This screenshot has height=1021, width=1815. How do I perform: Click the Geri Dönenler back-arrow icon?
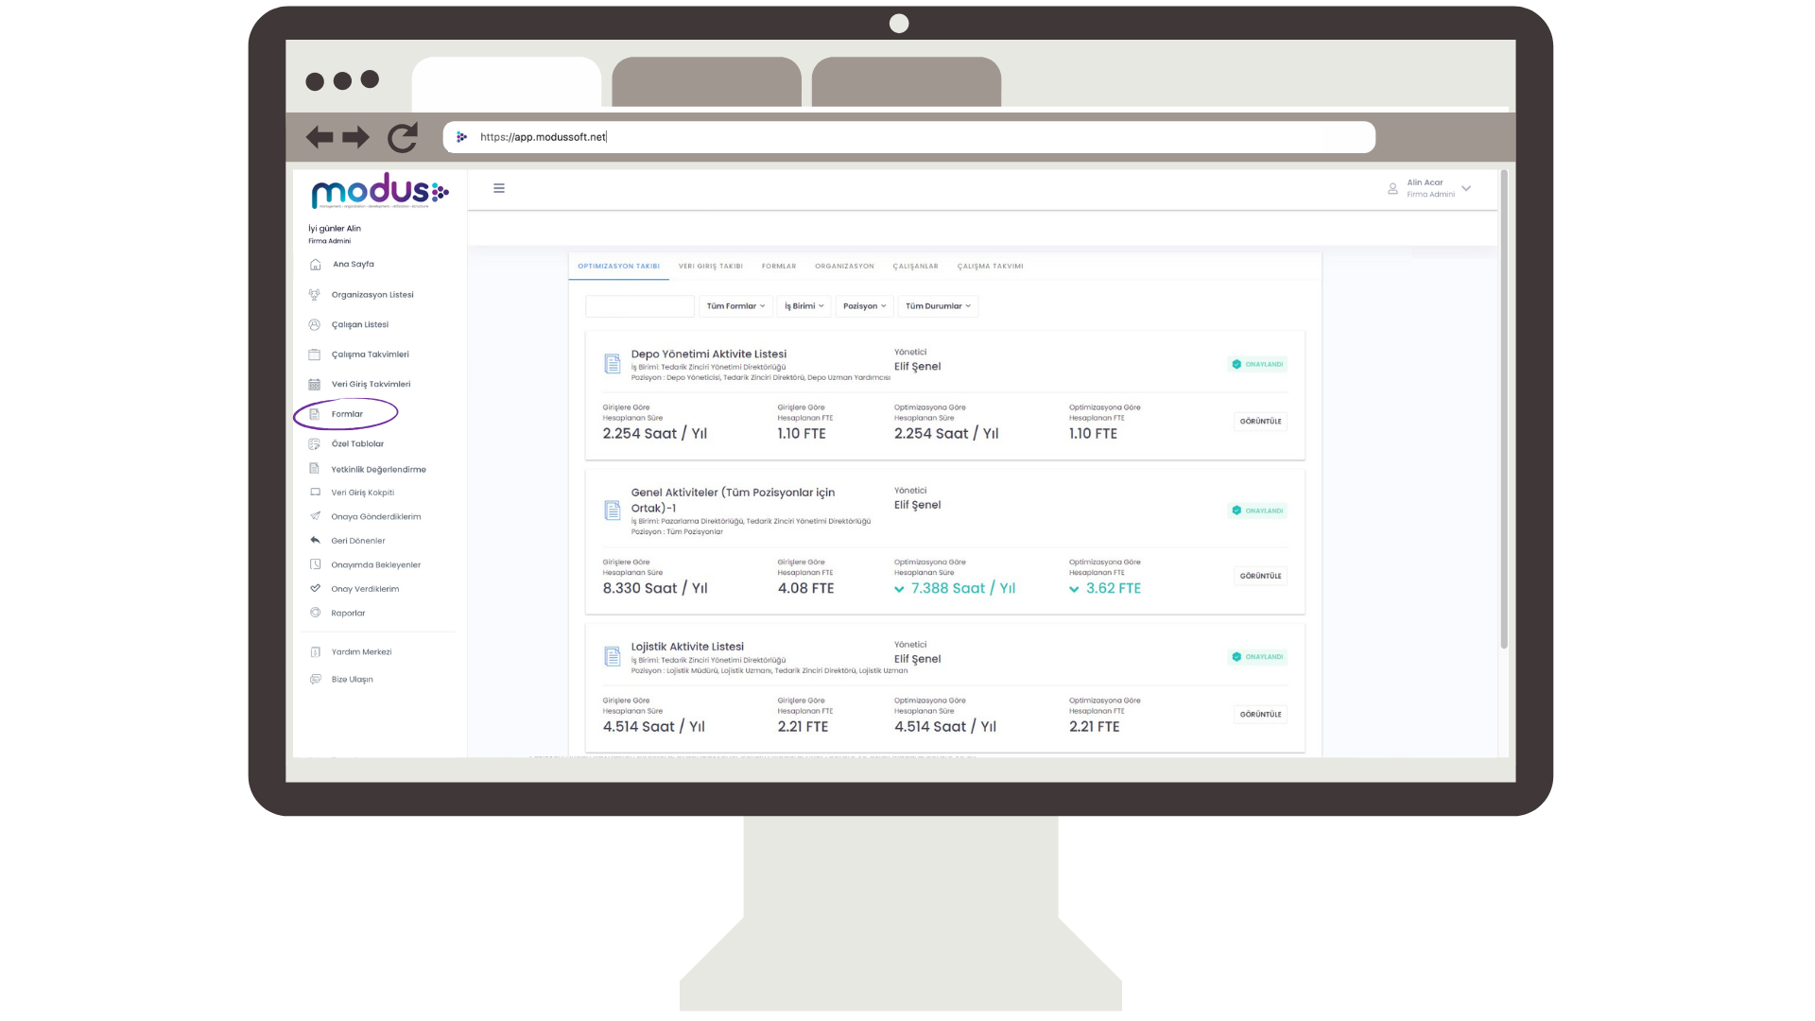(316, 541)
